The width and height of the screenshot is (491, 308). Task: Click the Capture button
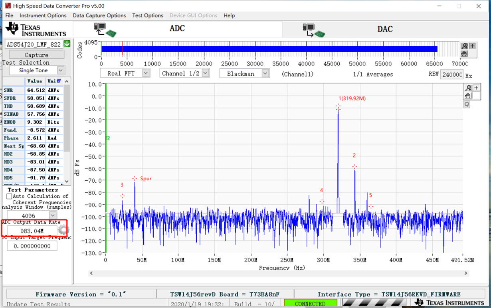(x=36, y=55)
